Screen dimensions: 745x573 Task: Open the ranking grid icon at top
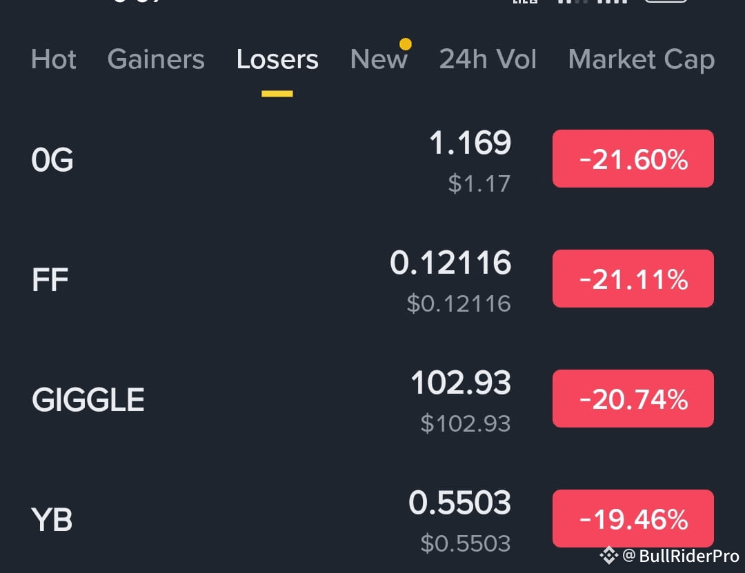(526, 3)
